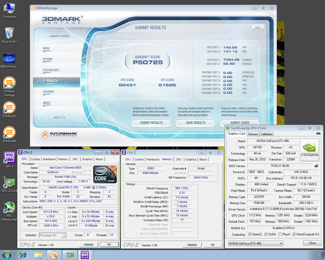Open Internet Explorer from taskbar
325x260 pixels.
tap(23, 255)
